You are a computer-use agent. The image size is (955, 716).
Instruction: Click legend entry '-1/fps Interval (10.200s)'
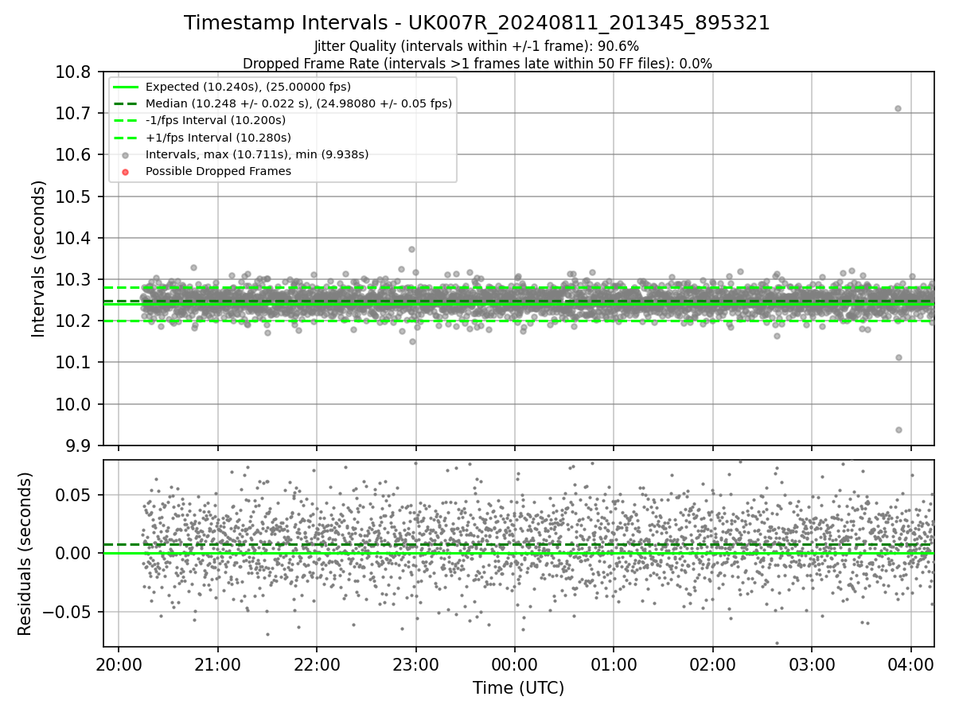click(216, 120)
